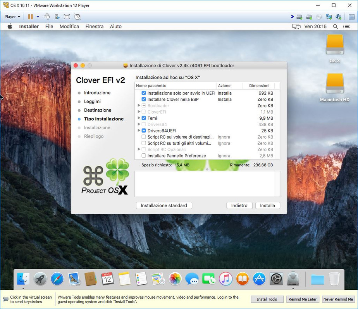The height and width of the screenshot is (309, 358).
Task: Expand Bootloader disclosure triangle
Action: click(139, 105)
